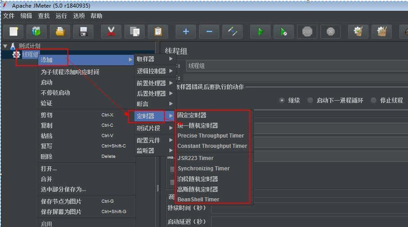408x227 pixels.
Task: Click the Cut scissors icon
Action: coord(111,32)
